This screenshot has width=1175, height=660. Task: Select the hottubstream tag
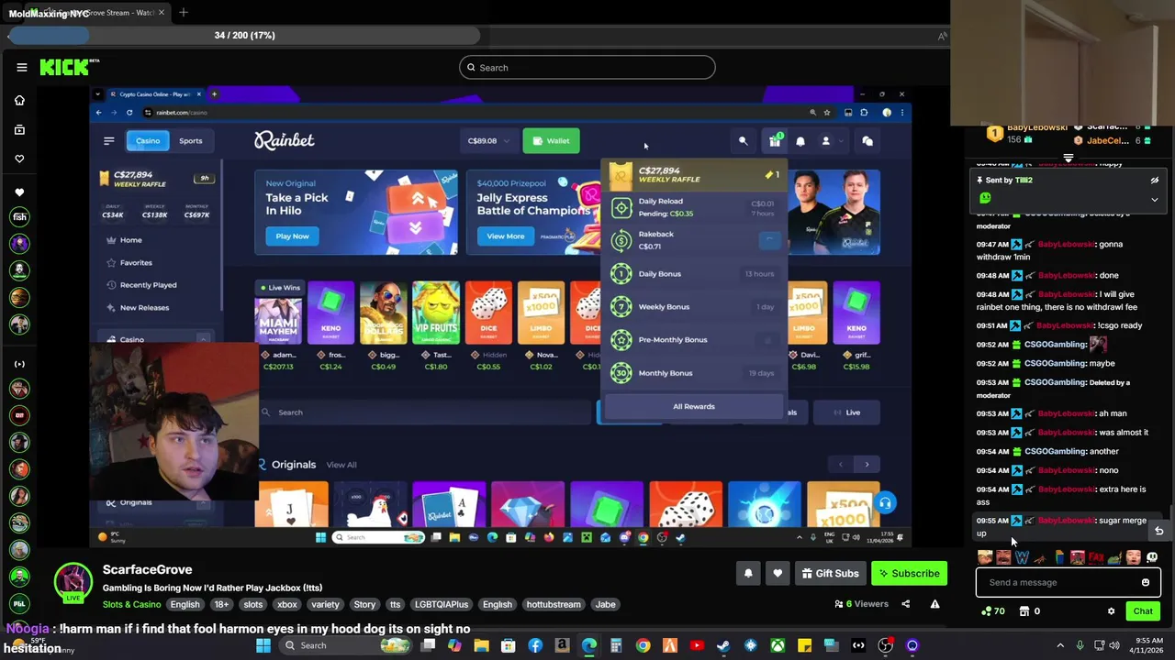click(554, 604)
